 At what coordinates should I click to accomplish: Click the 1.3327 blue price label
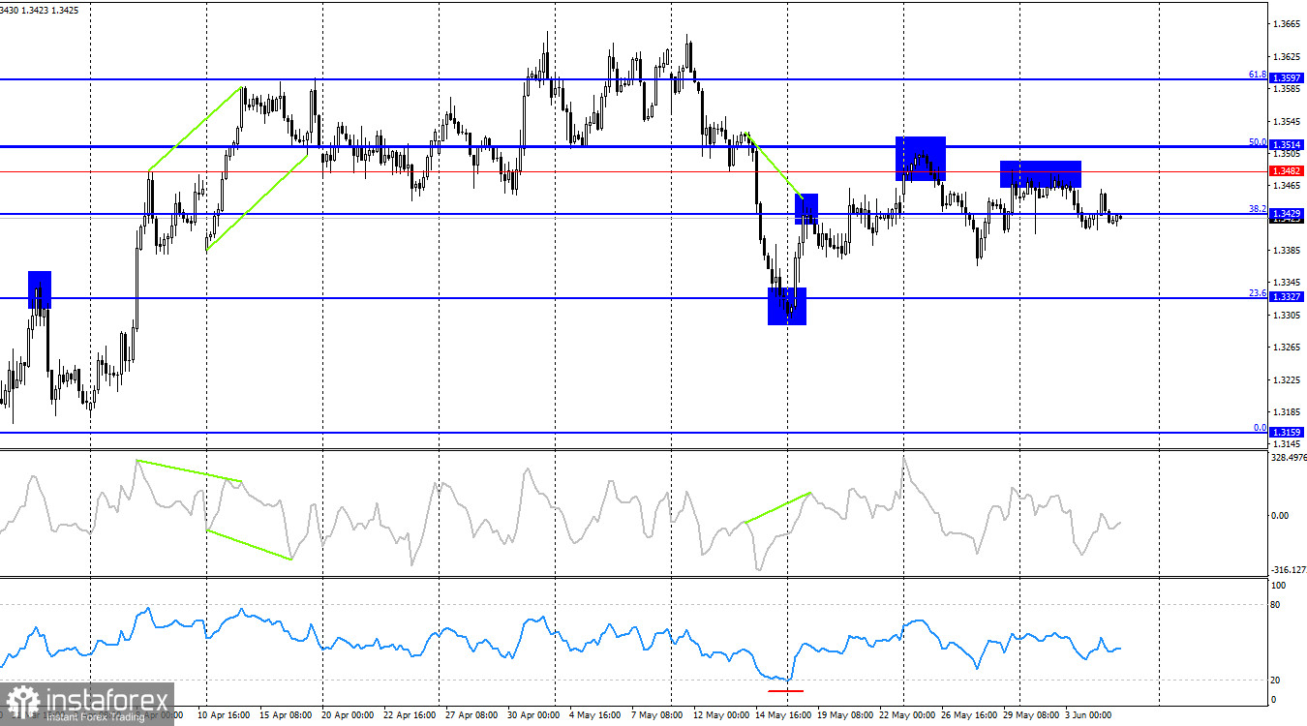(x=1285, y=297)
